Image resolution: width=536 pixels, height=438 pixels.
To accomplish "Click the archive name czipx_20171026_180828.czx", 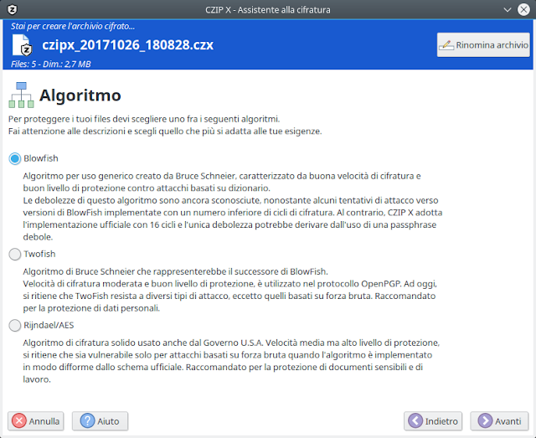I will pyautogui.click(x=128, y=45).
